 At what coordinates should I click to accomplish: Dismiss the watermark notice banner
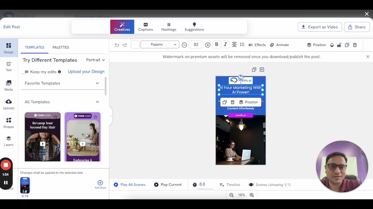[368, 57]
